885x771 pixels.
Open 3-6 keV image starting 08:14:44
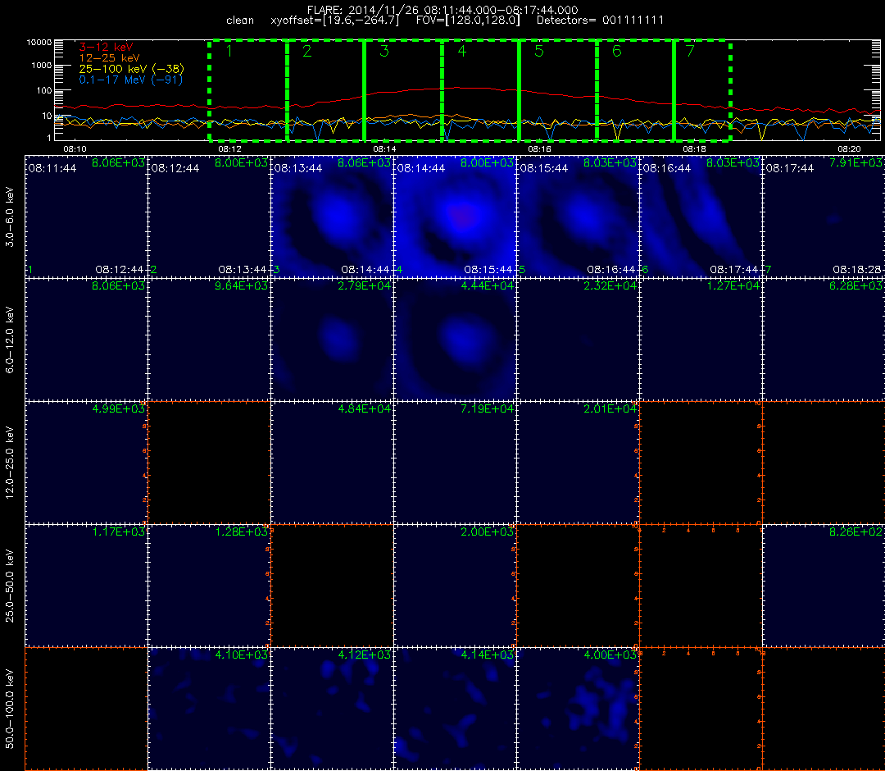click(x=456, y=217)
